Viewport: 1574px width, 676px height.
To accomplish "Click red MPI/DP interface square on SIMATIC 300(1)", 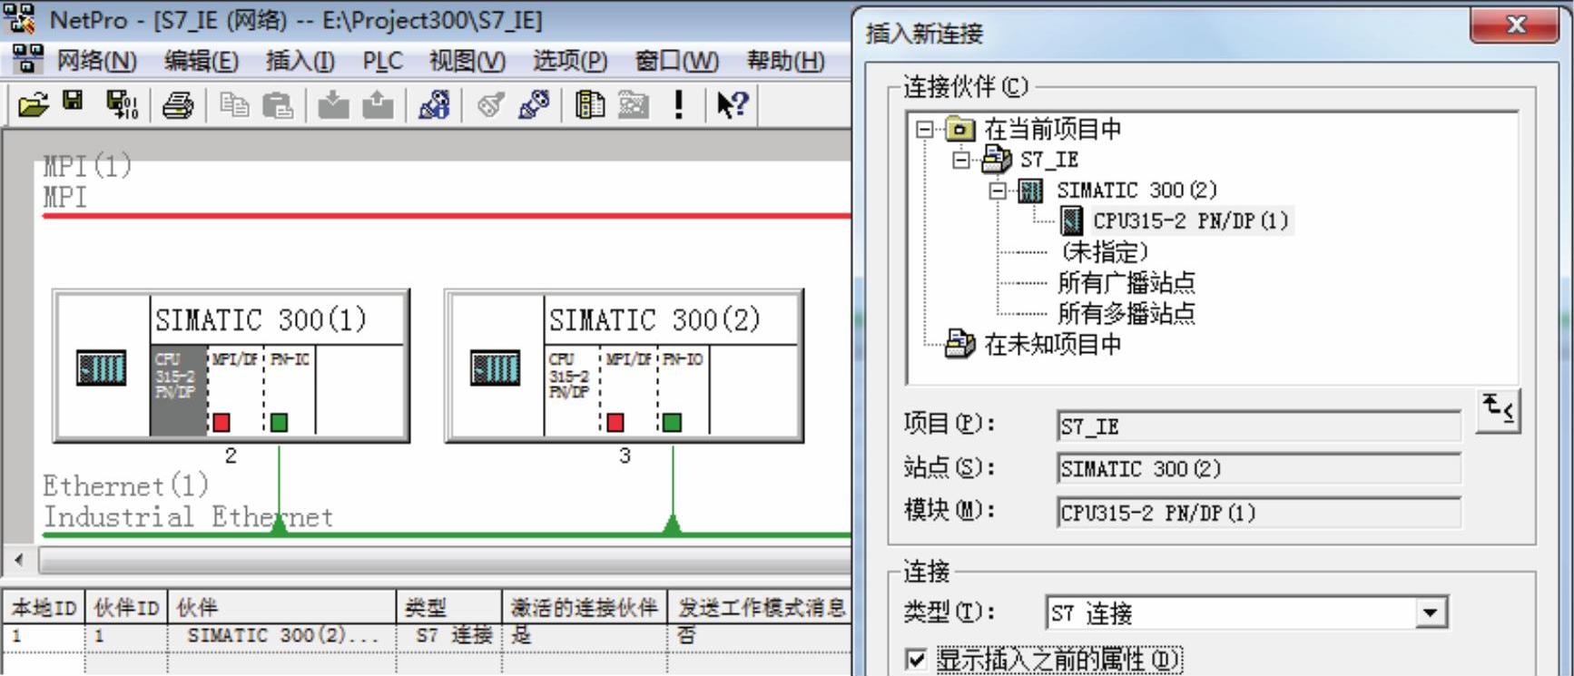I will coord(221,422).
